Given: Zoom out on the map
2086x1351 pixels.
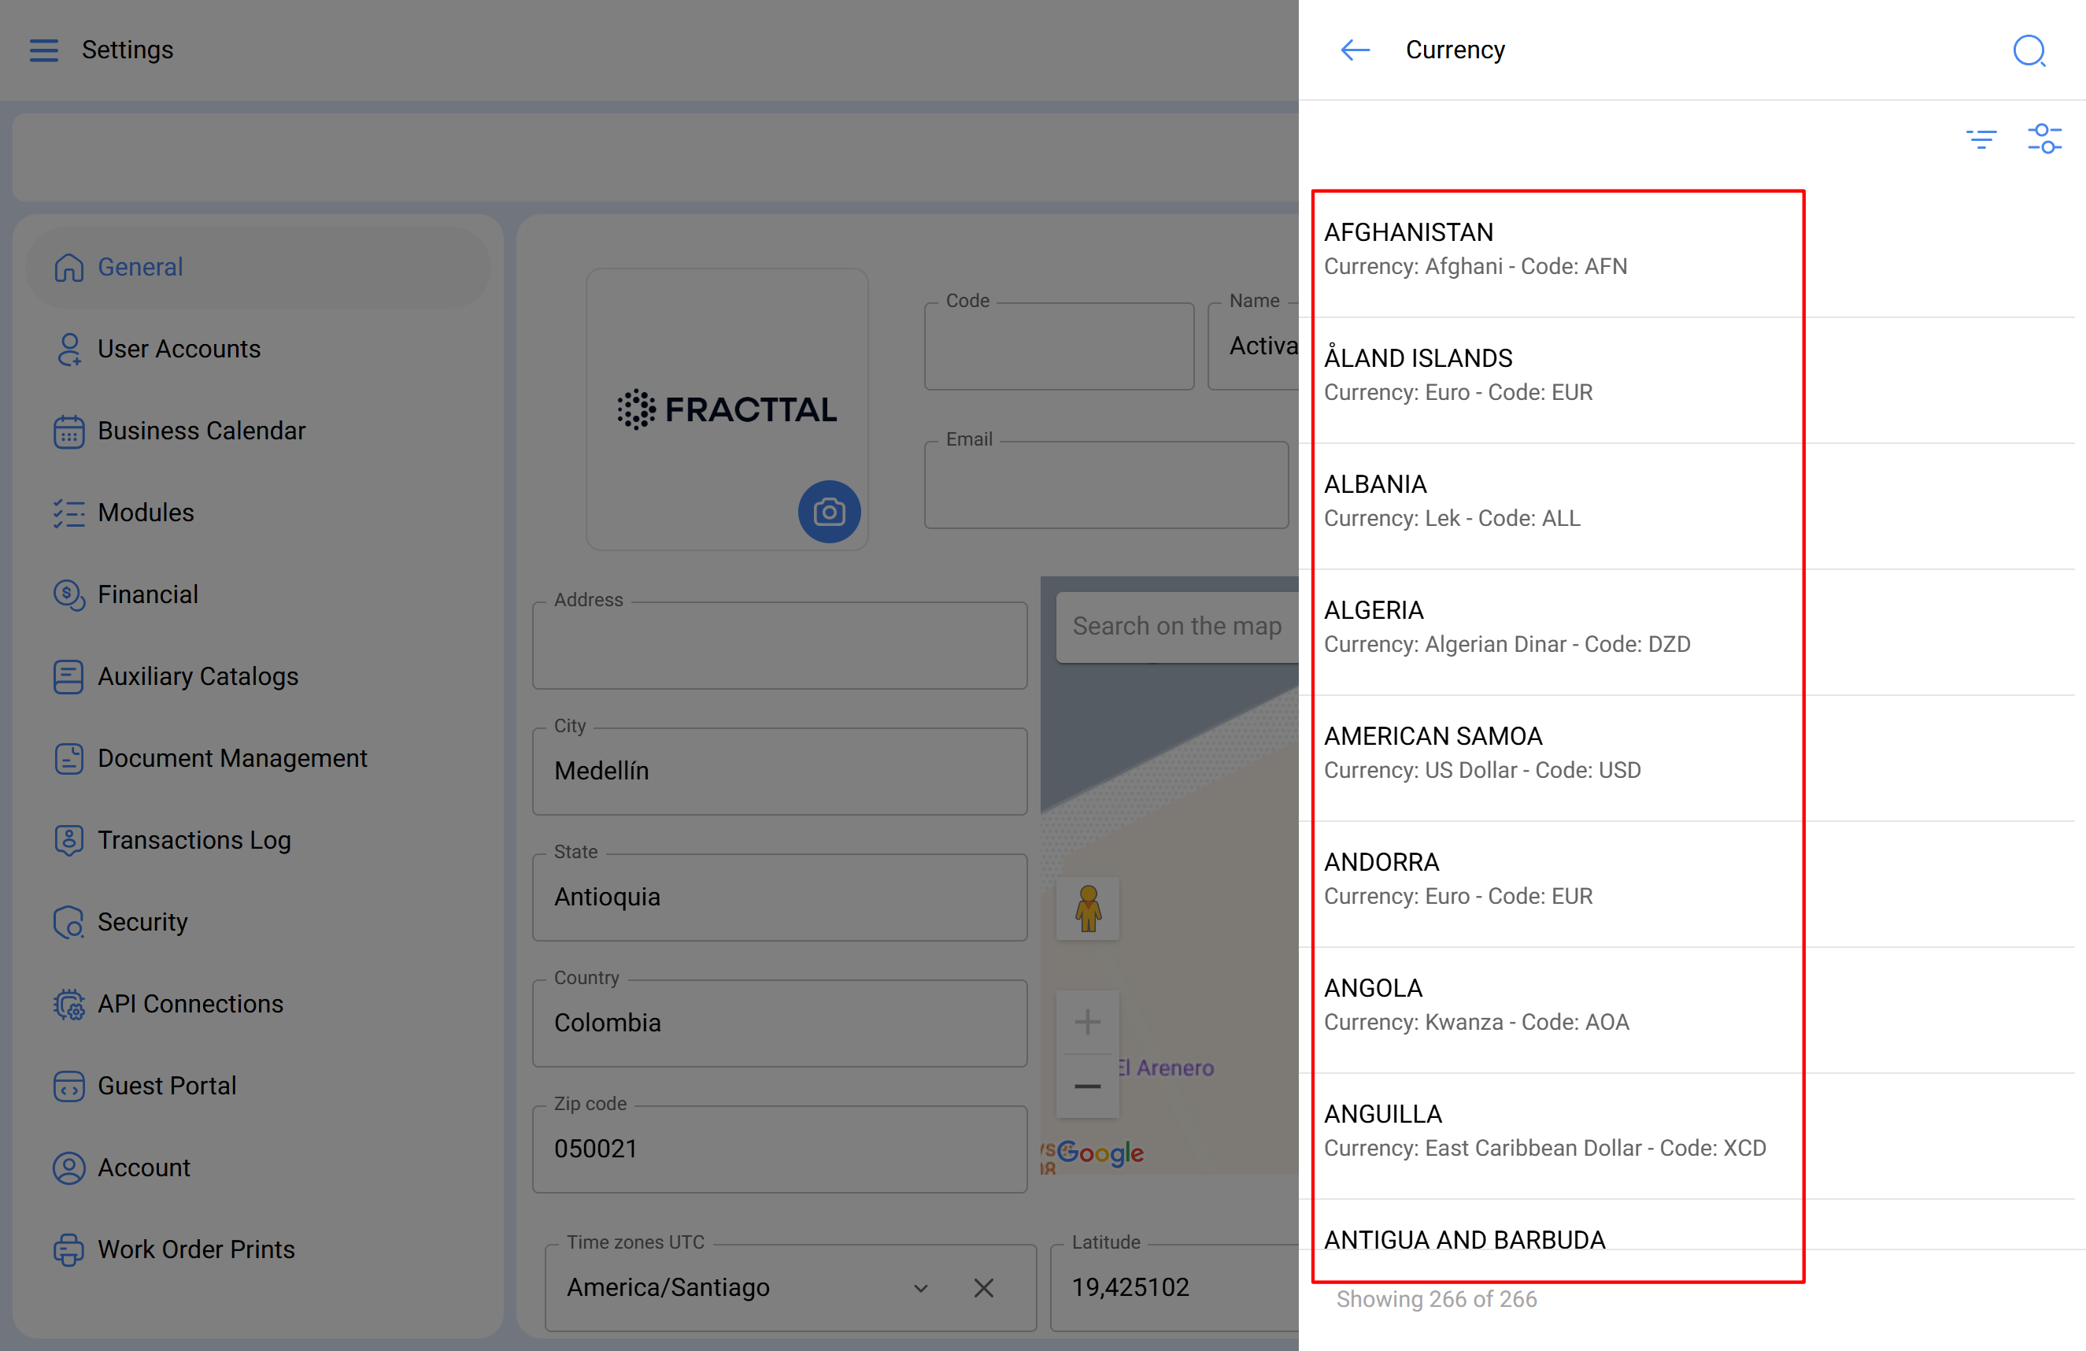Looking at the screenshot, I should point(1087,1086).
